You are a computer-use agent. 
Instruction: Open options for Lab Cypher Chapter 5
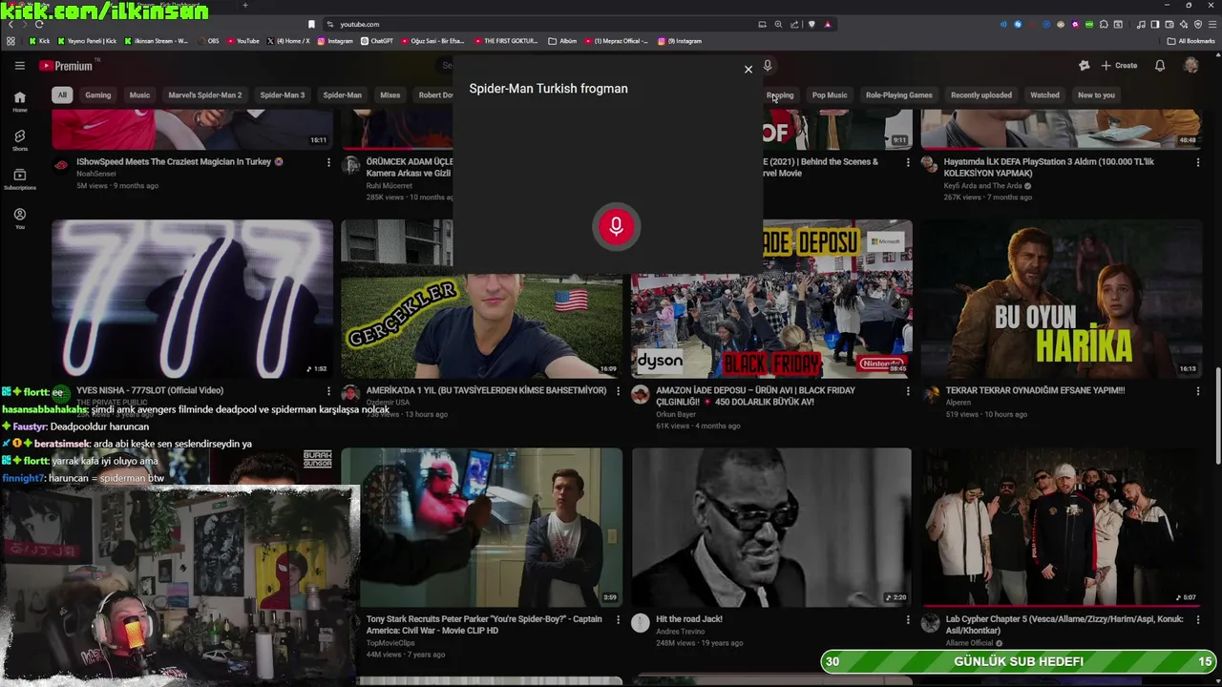1198,620
